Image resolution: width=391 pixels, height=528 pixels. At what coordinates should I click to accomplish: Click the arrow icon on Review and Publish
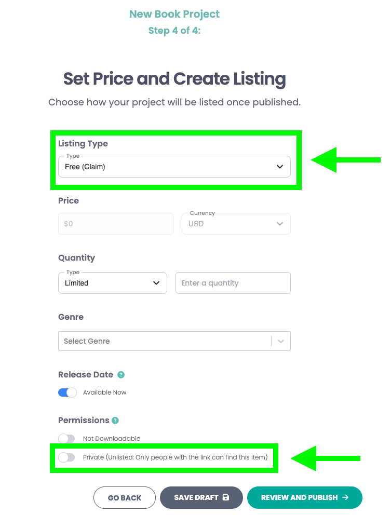pos(345,497)
